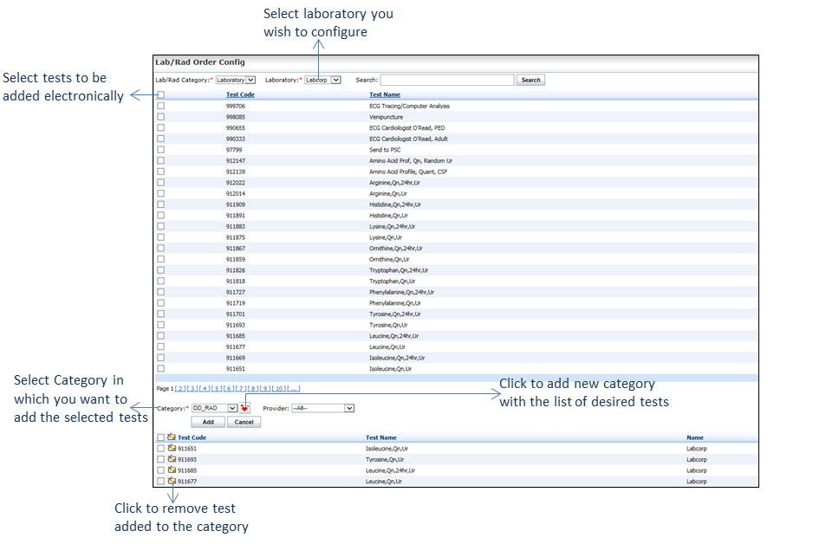Click test name ECG Cardiologist O'Read, Adult
The width and height of the screenshot is (839, 544).
click(408, 139)
